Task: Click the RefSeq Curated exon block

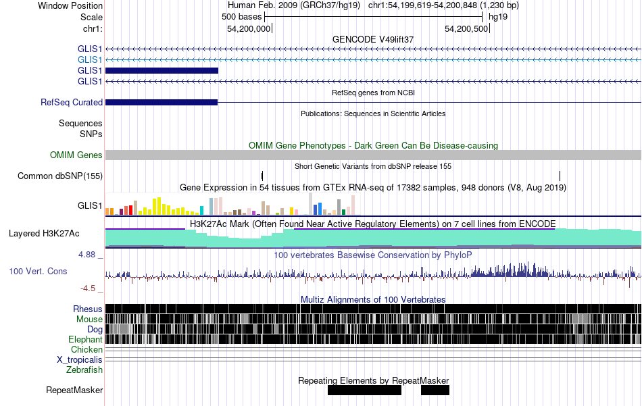Action: [162, 102]
